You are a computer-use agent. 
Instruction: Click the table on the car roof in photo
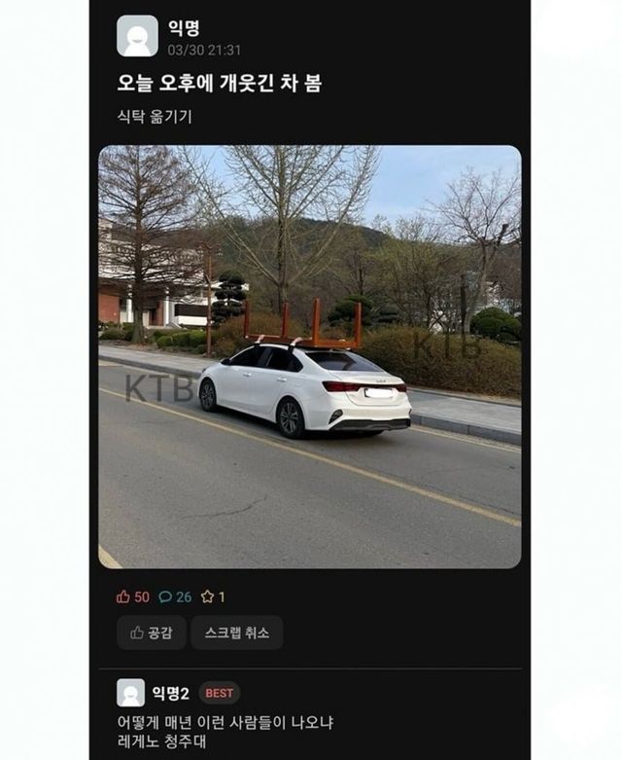[303, 324]
